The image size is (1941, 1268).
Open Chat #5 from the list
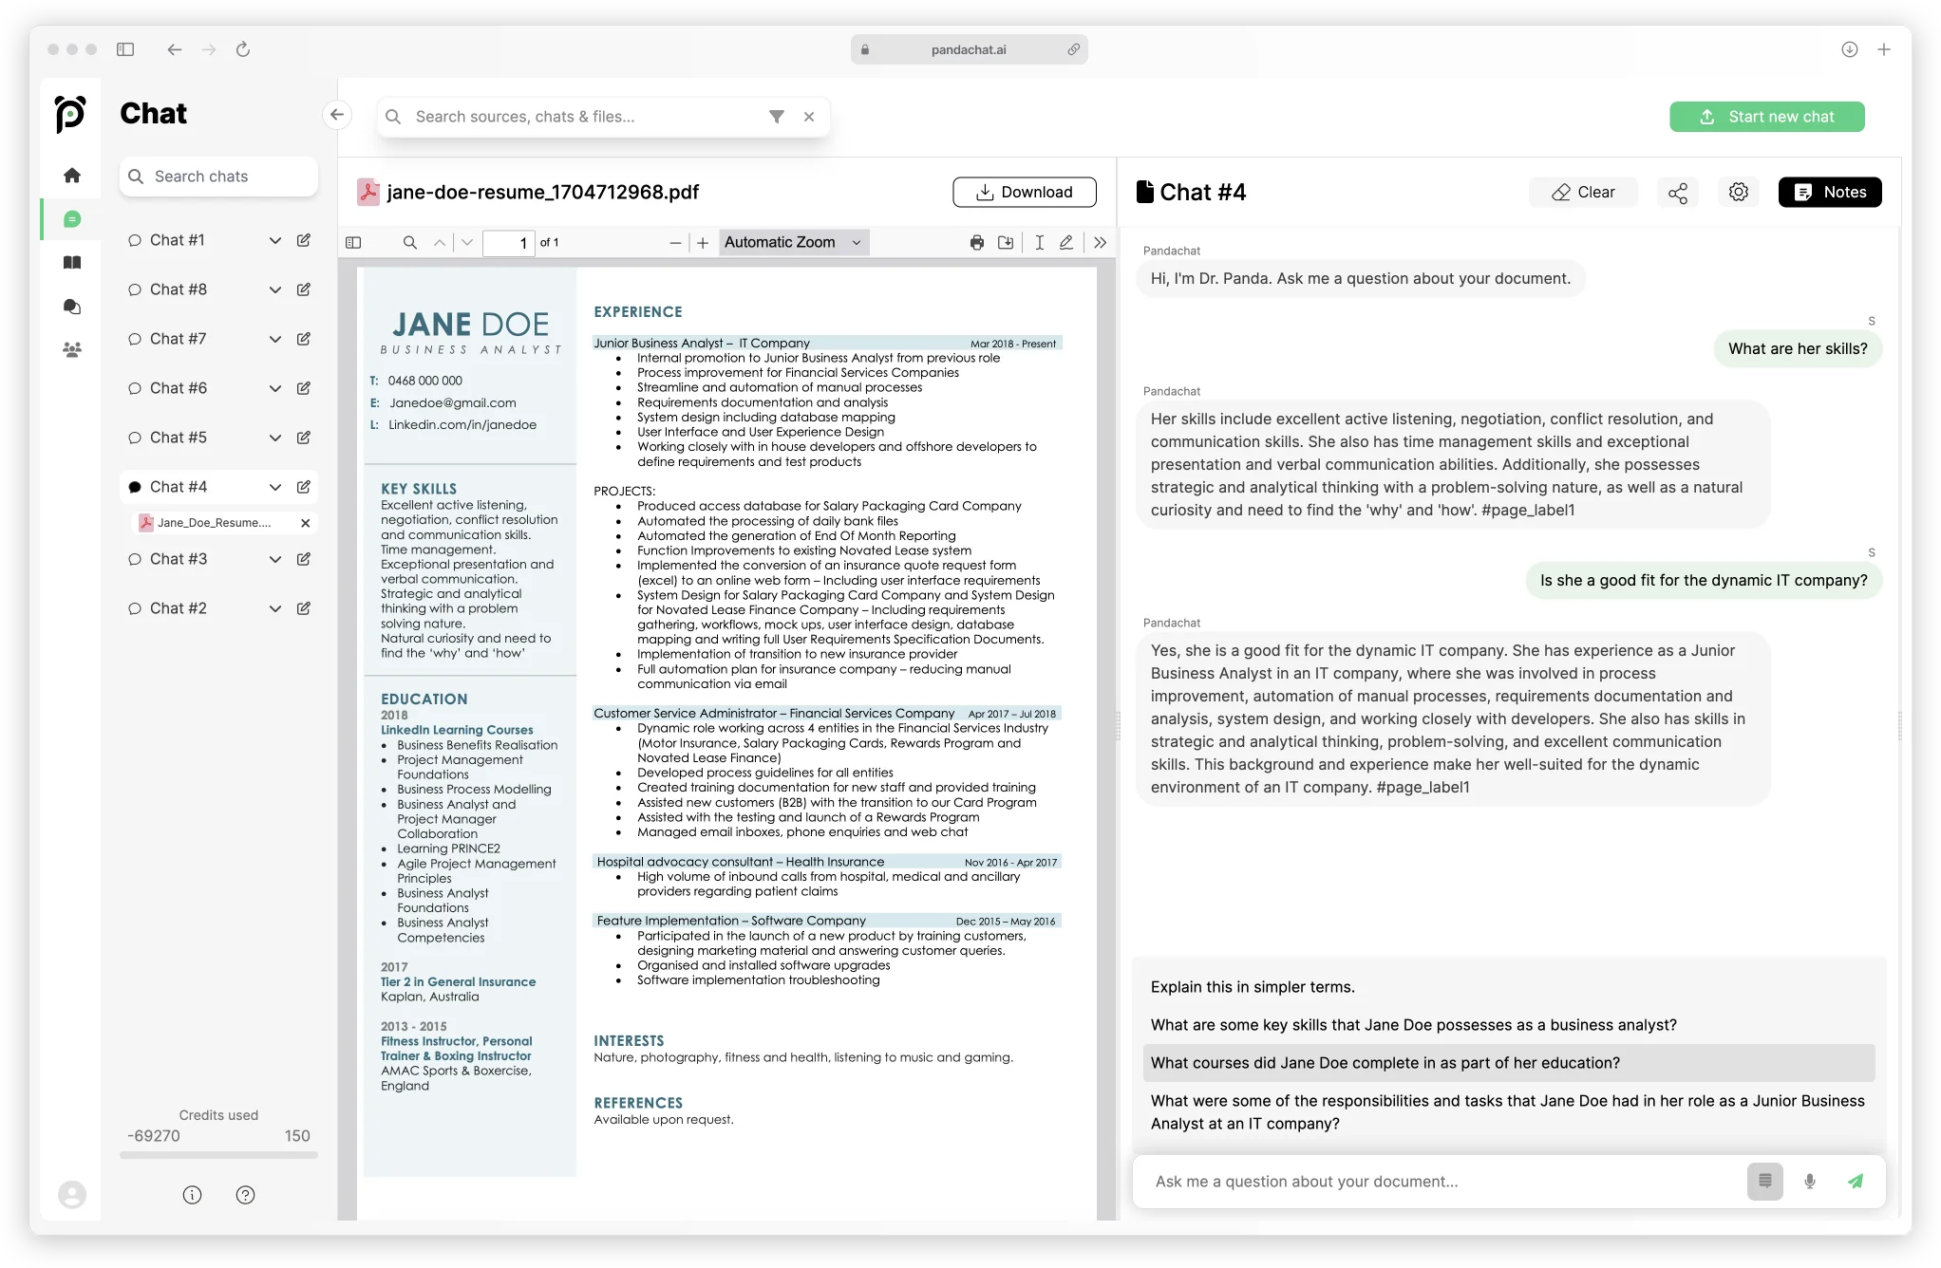tap(179, 438)
